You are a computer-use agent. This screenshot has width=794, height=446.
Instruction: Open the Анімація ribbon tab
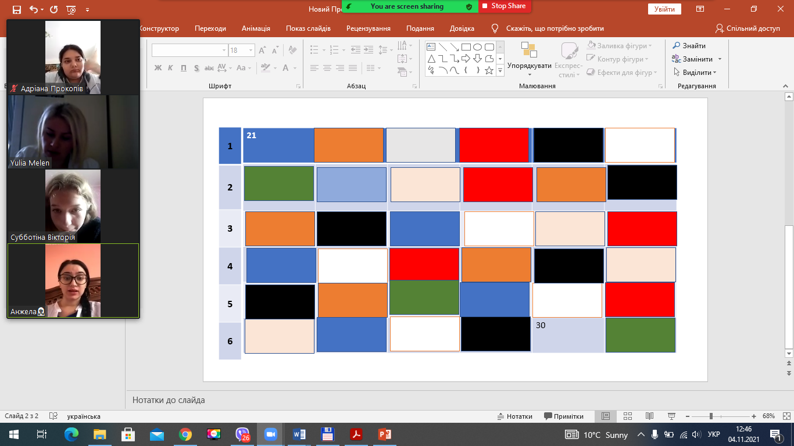[256, 28]
